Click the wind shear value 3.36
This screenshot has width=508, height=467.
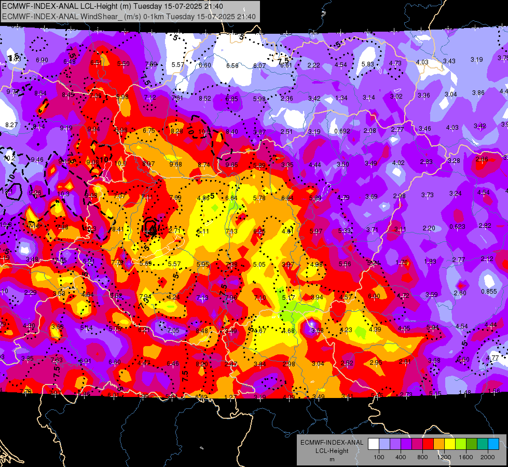tap(423, 95)
